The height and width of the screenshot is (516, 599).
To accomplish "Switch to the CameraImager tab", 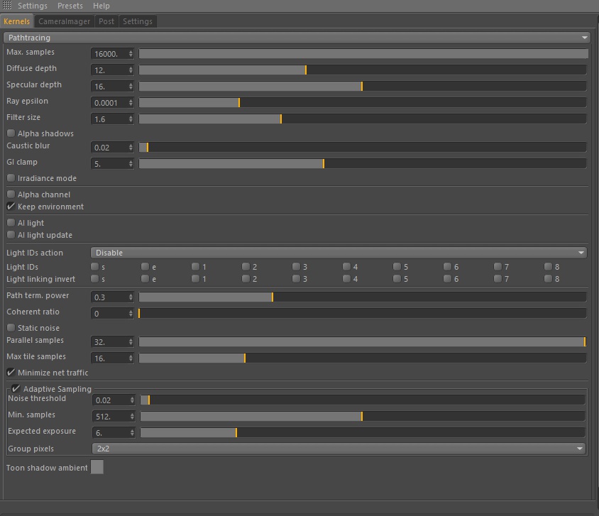I will (x=64, y=21).
